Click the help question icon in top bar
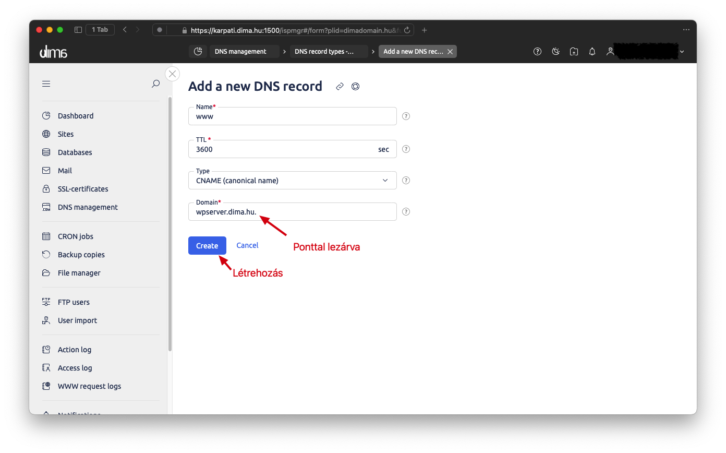The height and width of the screenshot is (453, 726). (537, 51)
